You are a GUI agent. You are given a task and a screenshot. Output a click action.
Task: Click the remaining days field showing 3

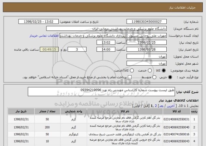click(x=77, y=50)
